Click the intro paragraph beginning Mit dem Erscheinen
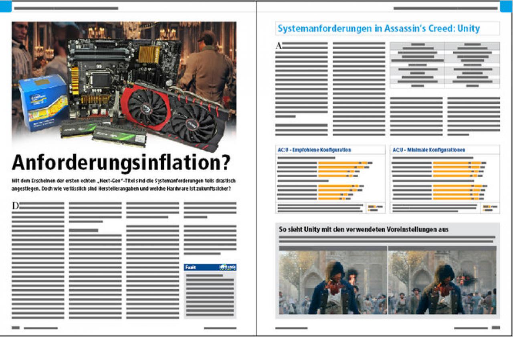This screenshot has height=337, width=513. (x=123, y=185)
